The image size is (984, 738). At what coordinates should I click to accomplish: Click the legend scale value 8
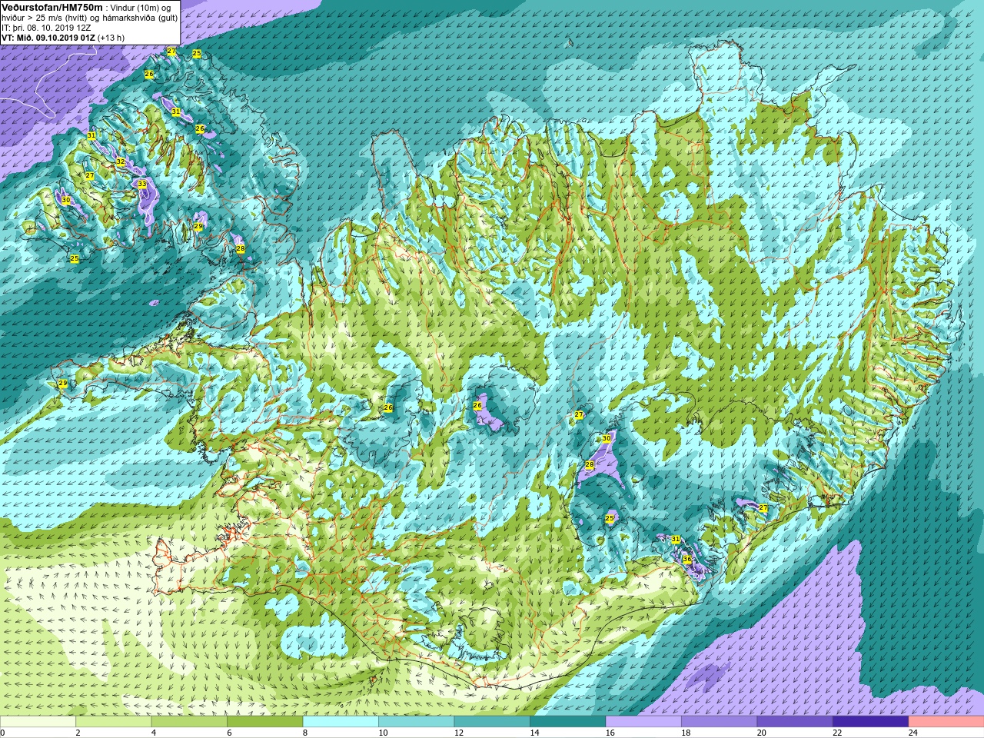[305, 733]
